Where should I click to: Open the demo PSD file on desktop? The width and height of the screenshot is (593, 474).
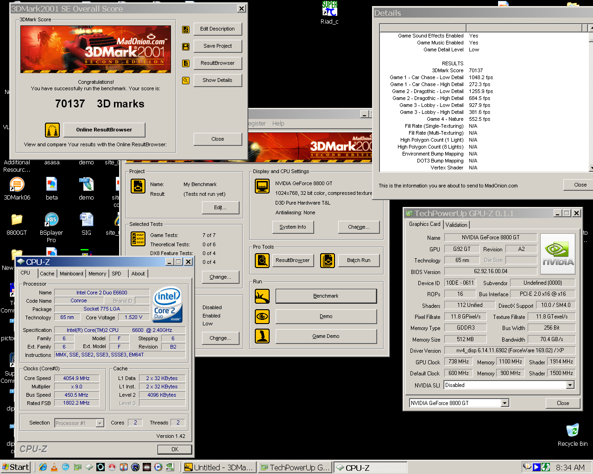coord(86,189)
